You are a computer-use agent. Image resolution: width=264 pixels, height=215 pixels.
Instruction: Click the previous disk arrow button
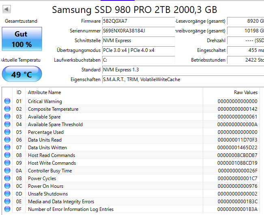click(6, 9)
